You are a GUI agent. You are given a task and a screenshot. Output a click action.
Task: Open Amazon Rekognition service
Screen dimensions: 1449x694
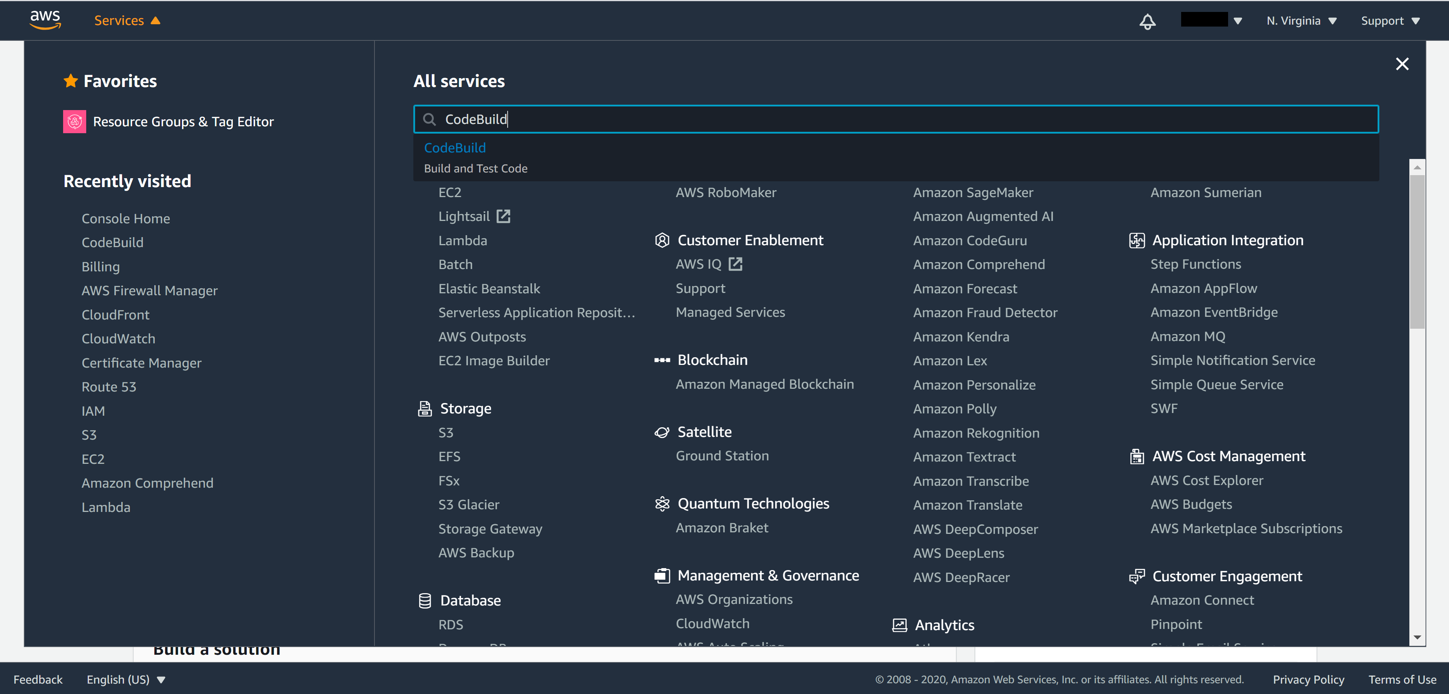coord(976,433)
